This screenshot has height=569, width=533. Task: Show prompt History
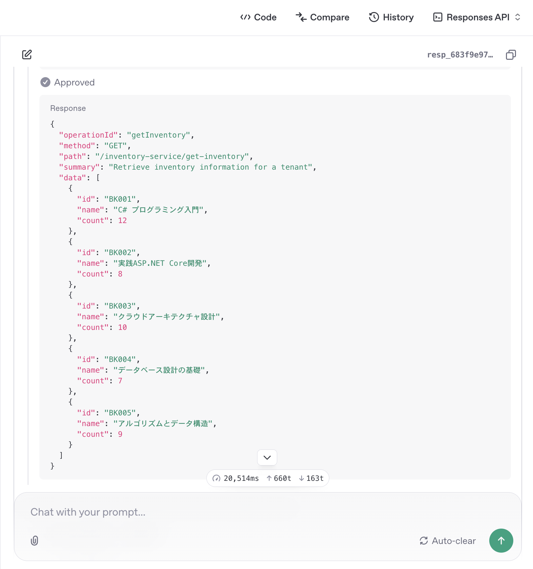click(x=391, y=17)
